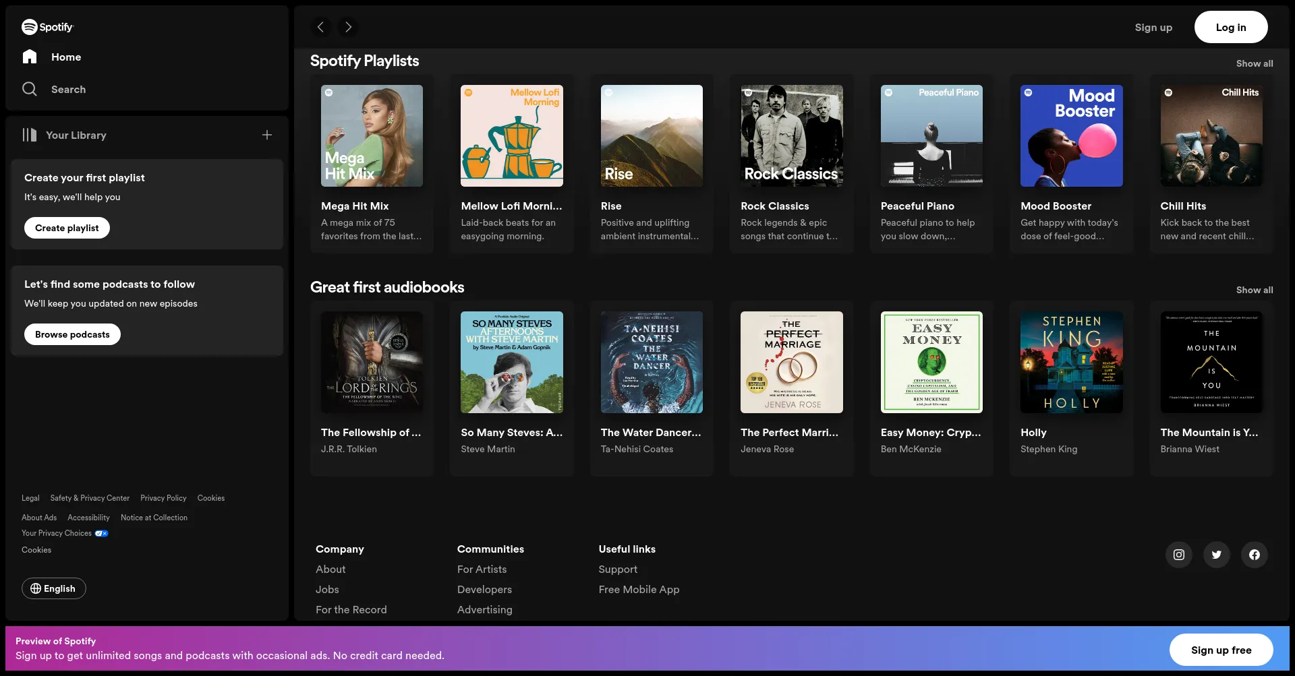Open the About link under Company

(x=330, y=570)
